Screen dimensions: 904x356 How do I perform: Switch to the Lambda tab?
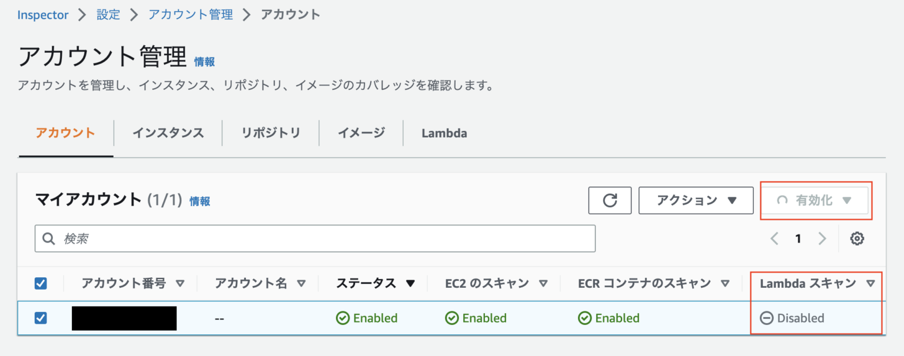click(444, 133)
